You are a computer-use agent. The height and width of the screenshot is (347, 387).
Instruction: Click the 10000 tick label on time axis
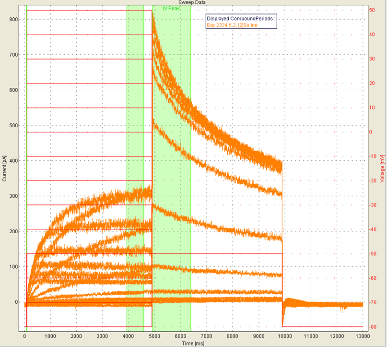click(283, 336)
